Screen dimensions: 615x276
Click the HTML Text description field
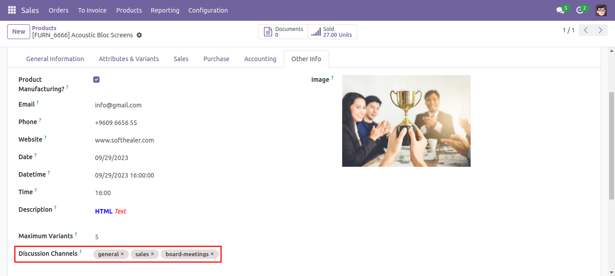click(111, 211)
